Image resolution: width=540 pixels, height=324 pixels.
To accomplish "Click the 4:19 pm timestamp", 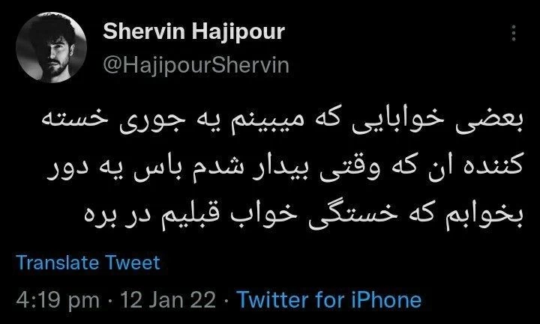I will (x=58, y=300).
